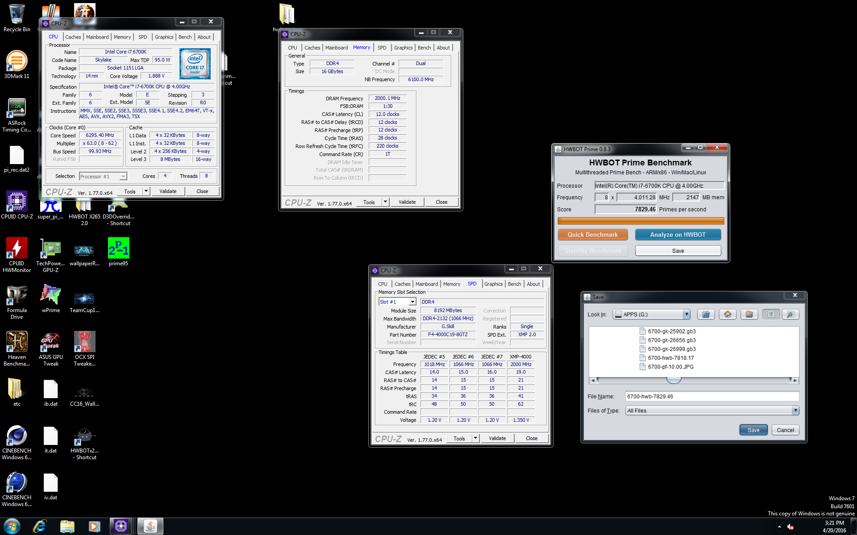Open Windows Explorer from the taskbar
Image resolution: width=857 pixels, height=535 pixels.
tap(67, 526)
